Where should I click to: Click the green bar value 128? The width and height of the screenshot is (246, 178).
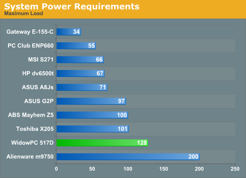pyautogui.click(x=142, y=143)
